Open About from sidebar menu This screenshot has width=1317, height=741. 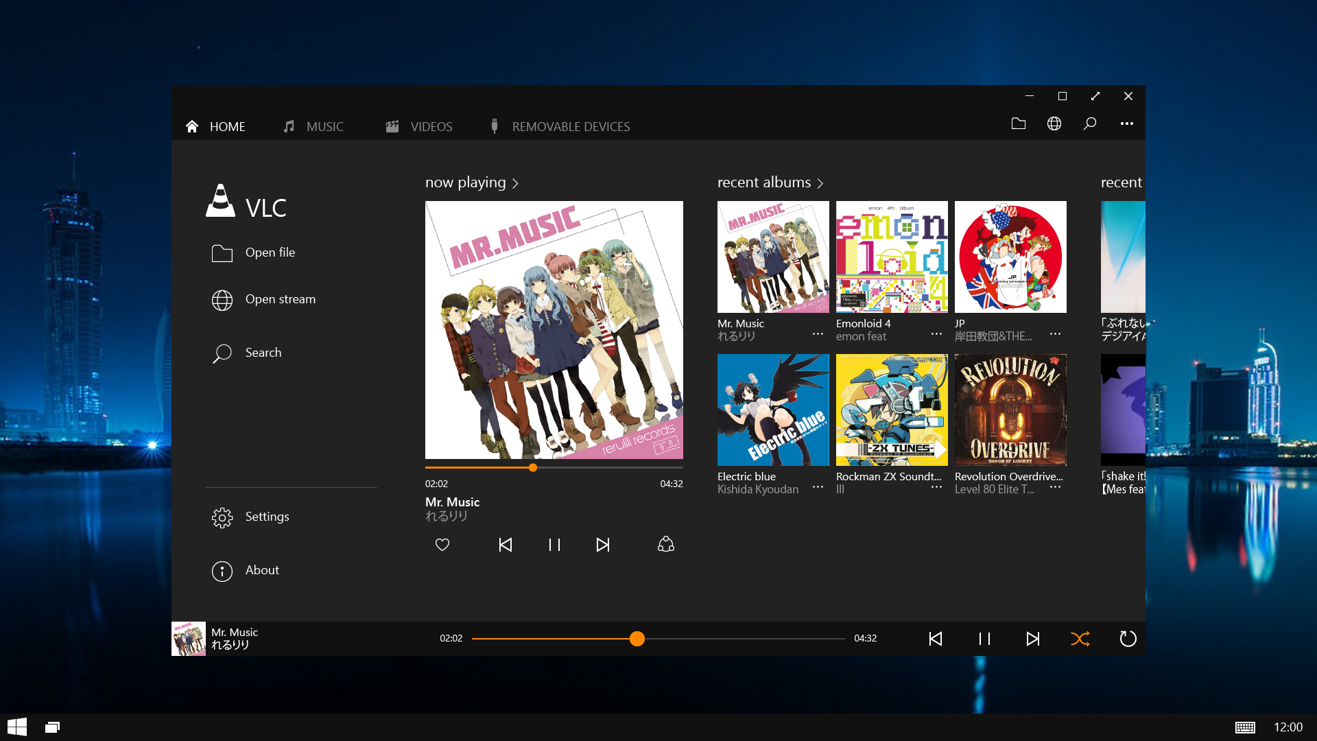tap(262, 569)
